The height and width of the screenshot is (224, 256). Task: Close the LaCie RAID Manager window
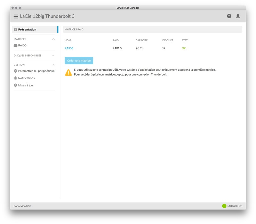tap(12, 8)
